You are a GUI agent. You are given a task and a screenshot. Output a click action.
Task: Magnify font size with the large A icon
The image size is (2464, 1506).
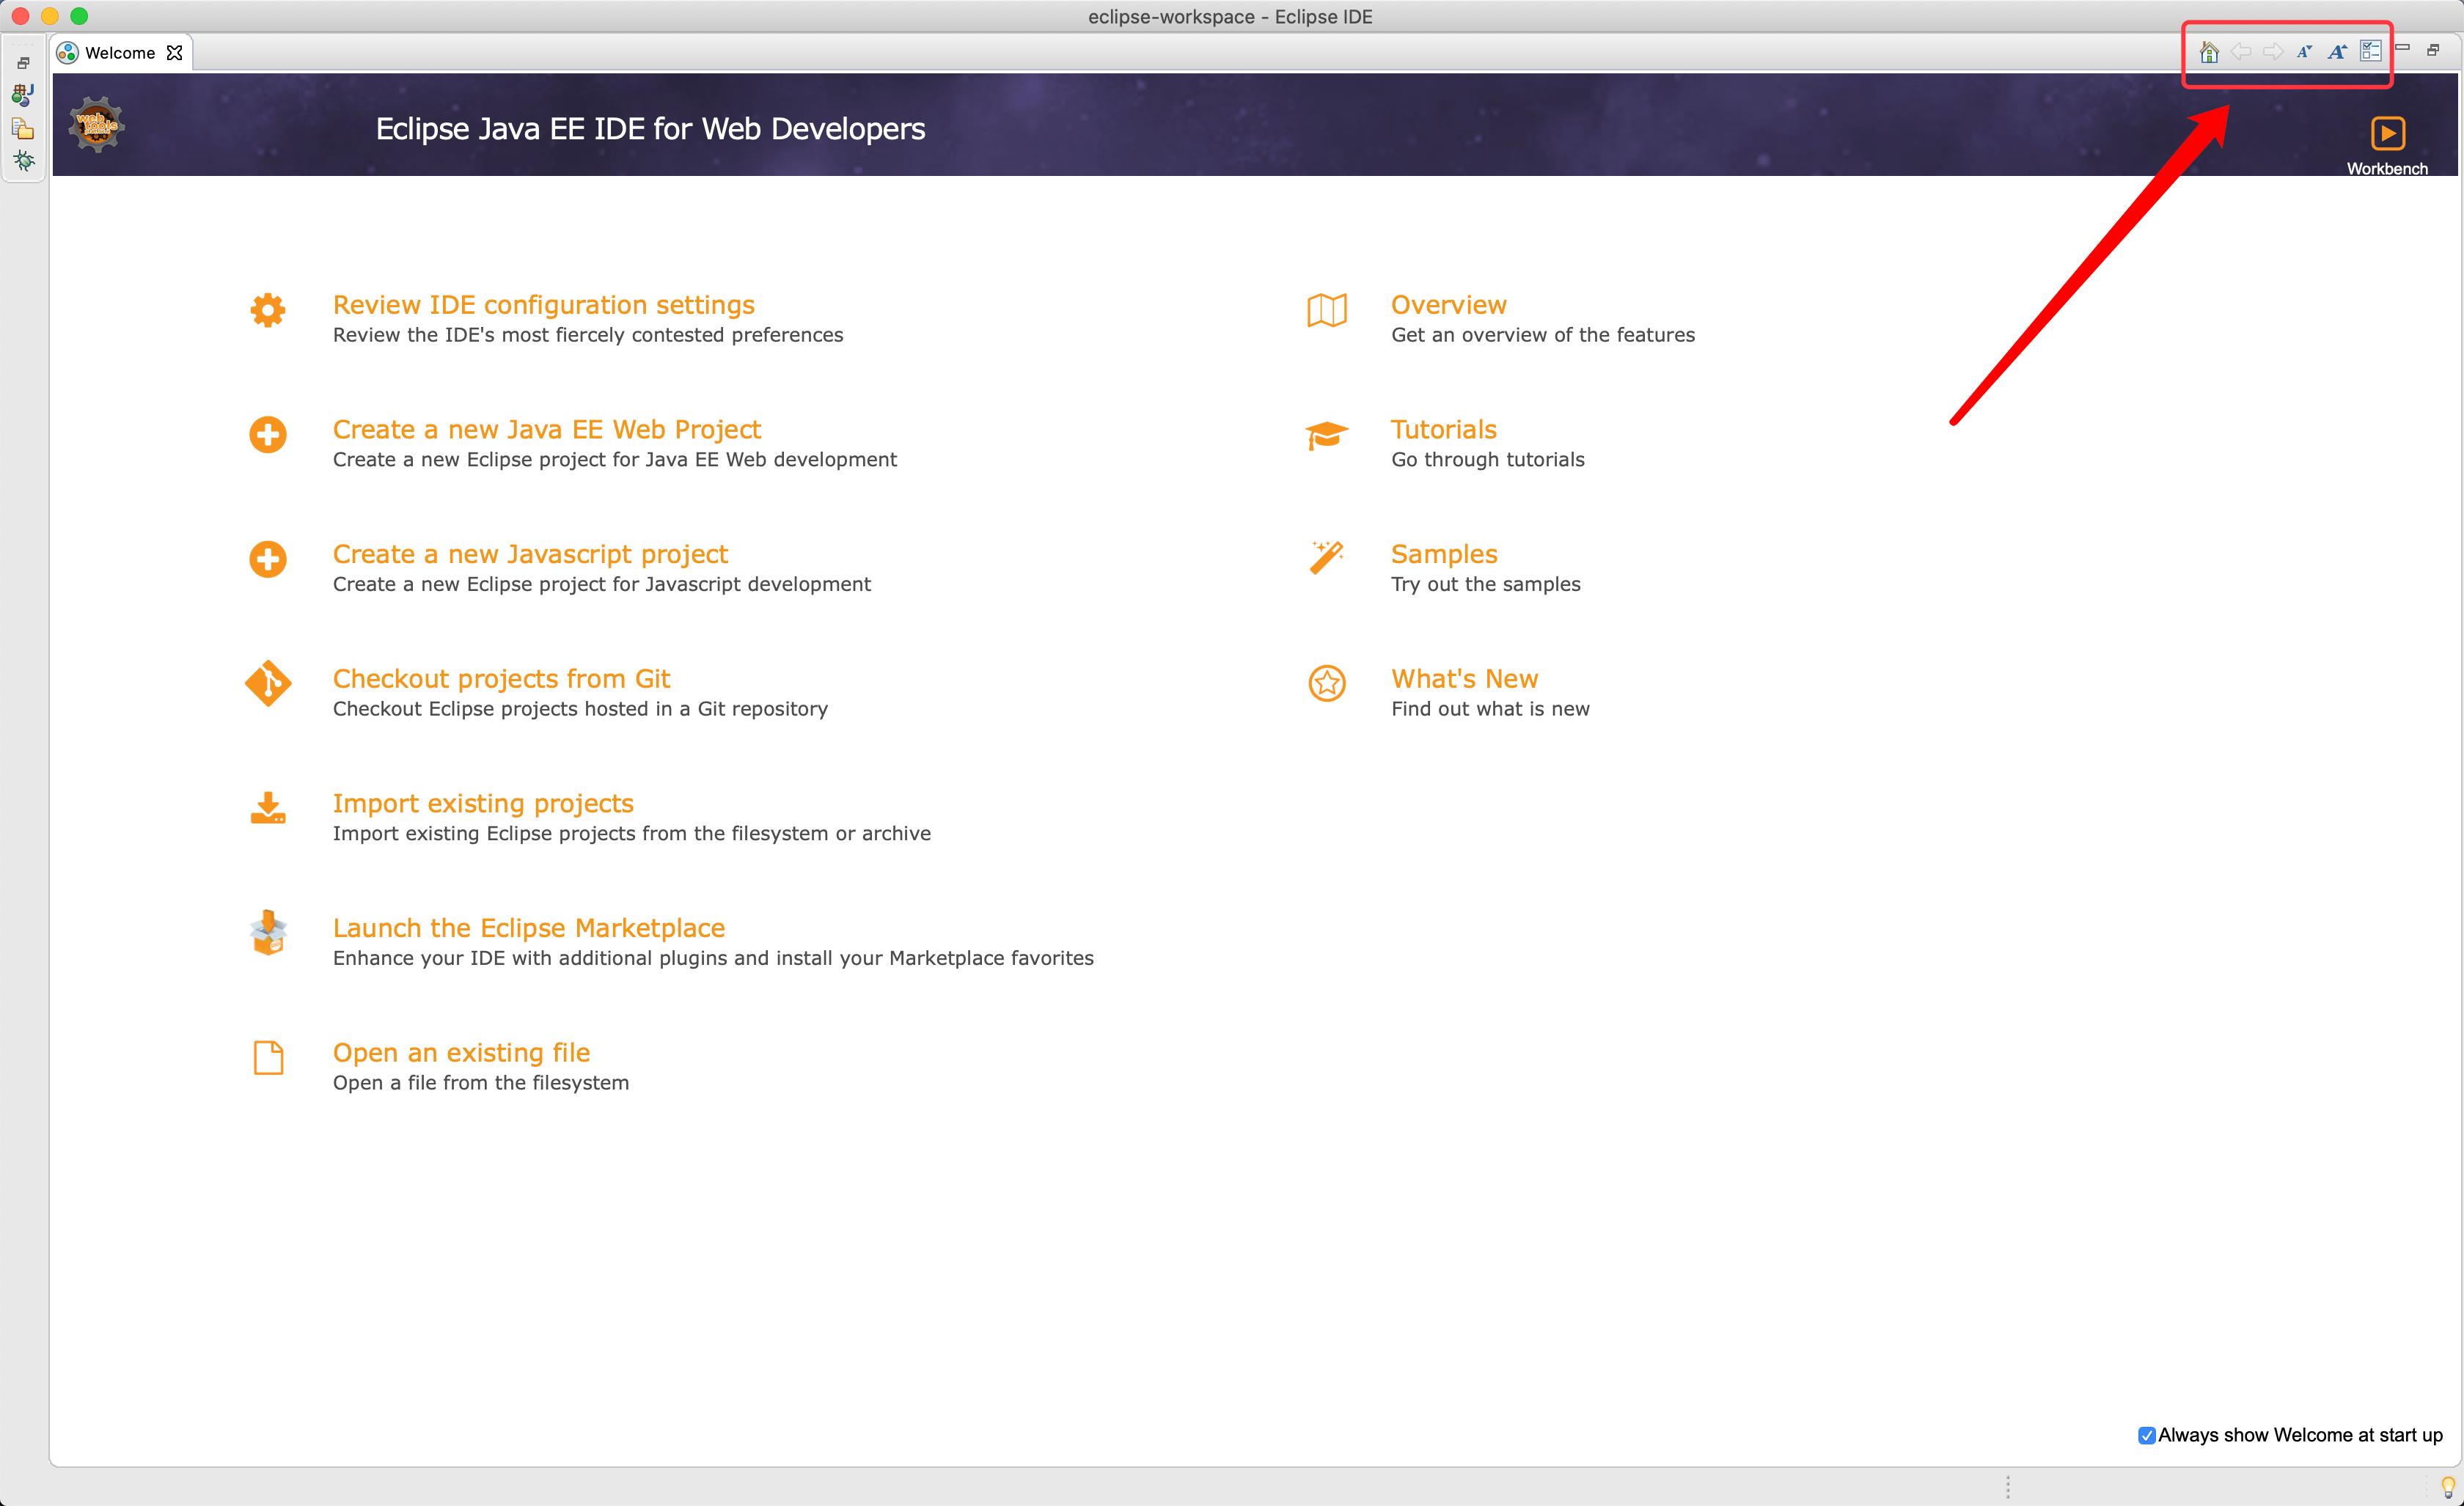pyautogui.click(x=2337, y=52)
